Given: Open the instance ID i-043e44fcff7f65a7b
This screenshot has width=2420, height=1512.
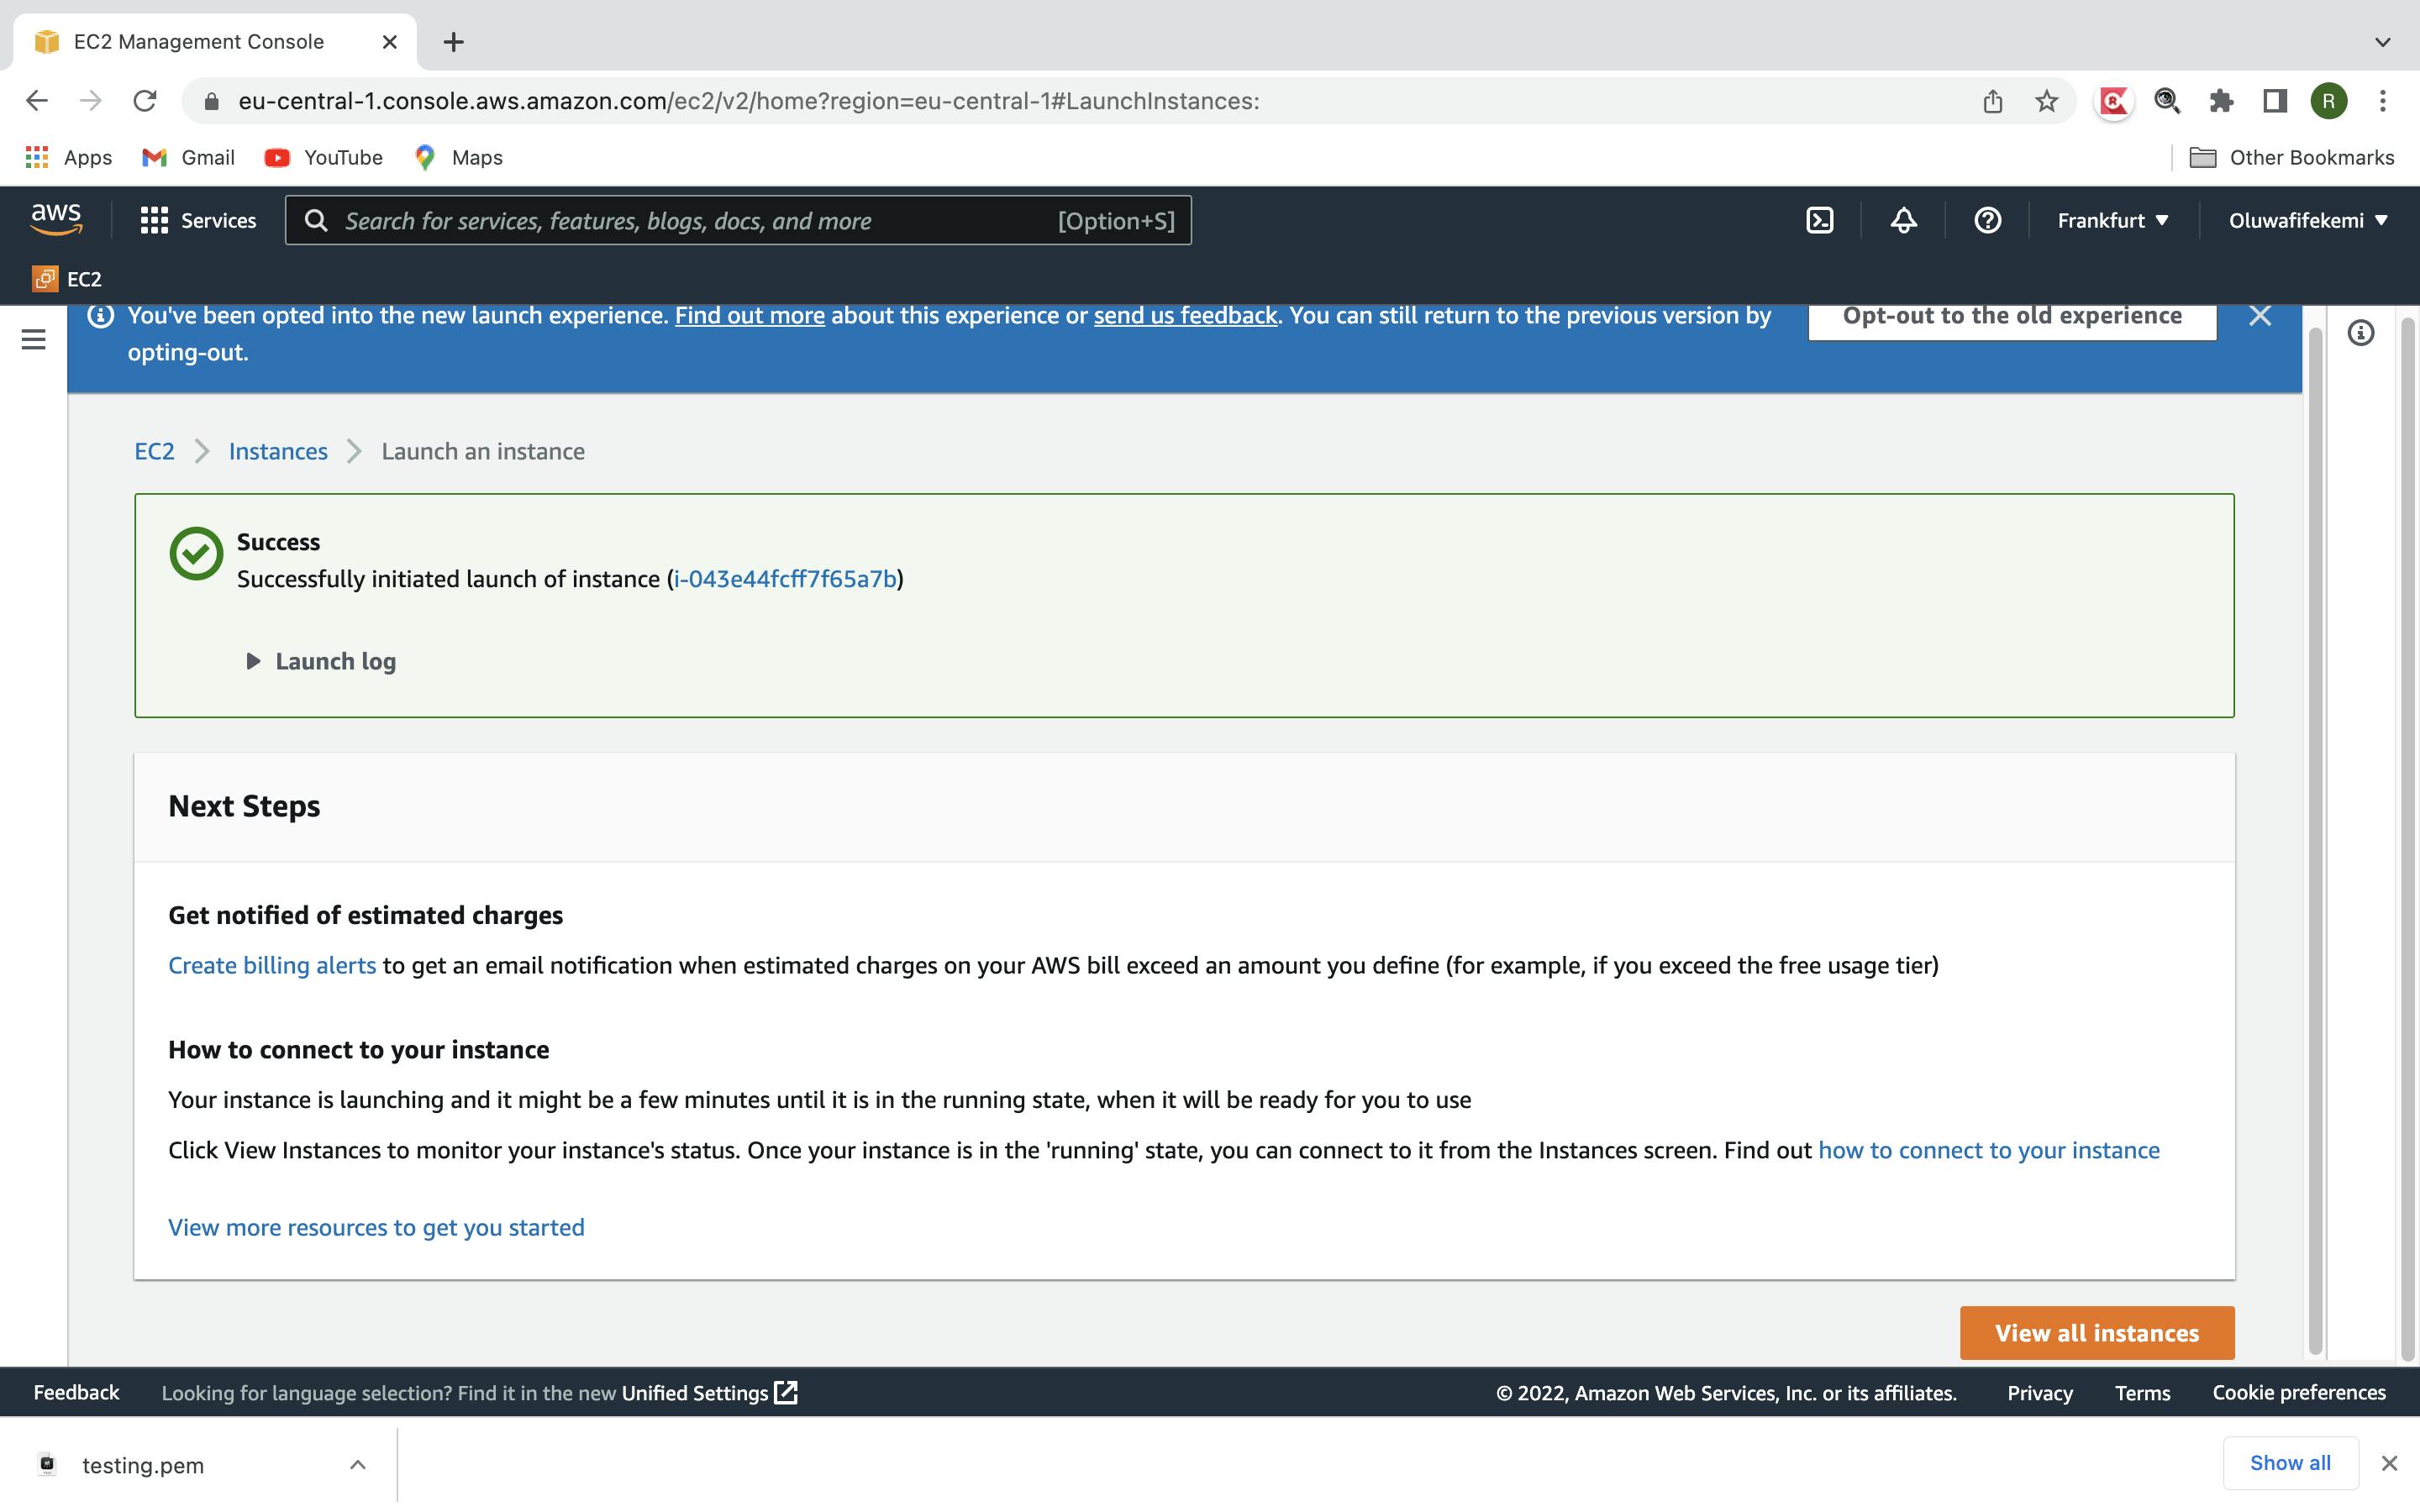Looking at the screenshot, I should click(784, 576).
